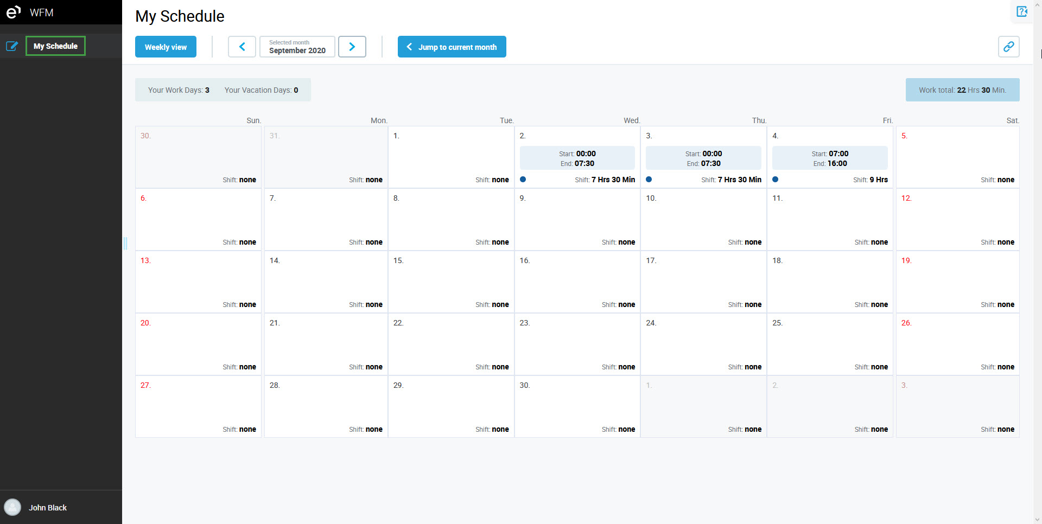Click the WFM logo icon
Screen dimensions: 1042x524
tap(14, 12)
